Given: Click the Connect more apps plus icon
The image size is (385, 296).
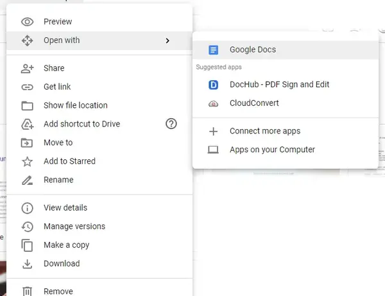Looking at the screenshot, I should pos(214,132).
